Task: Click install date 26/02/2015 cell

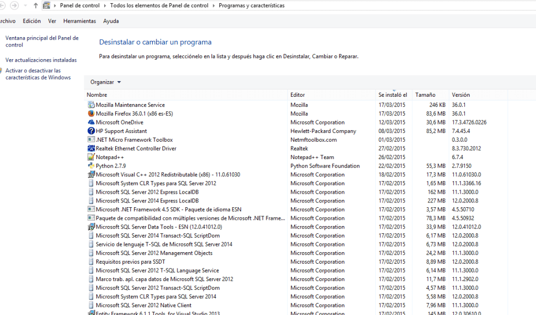Action: point(392,157)
